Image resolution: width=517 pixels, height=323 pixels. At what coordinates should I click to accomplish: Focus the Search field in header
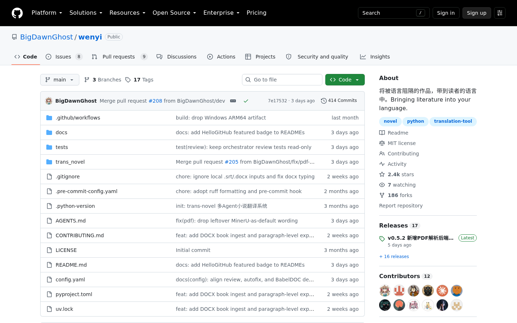click(x=394, y=13)
